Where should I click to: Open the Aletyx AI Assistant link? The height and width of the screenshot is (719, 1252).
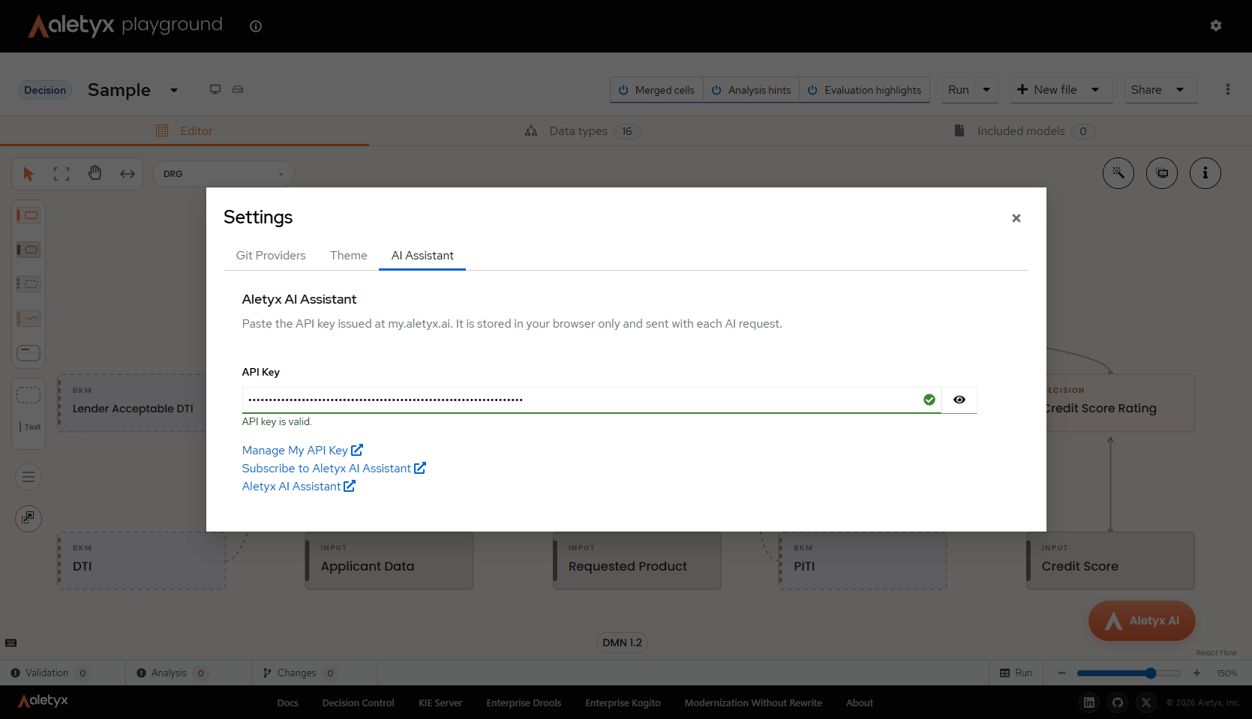(x=299, y=486)
